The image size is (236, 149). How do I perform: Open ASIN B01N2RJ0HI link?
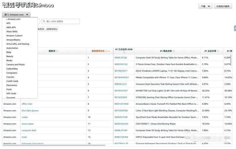tap(121, 97)
